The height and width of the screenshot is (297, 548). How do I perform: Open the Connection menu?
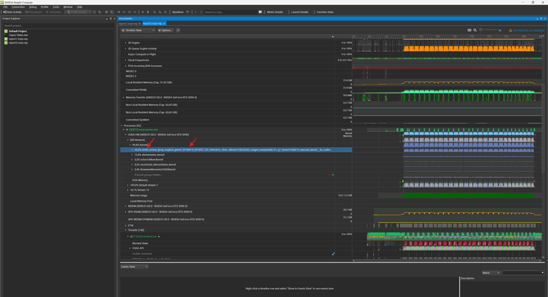pyautogui.click(x=18, y=7)
